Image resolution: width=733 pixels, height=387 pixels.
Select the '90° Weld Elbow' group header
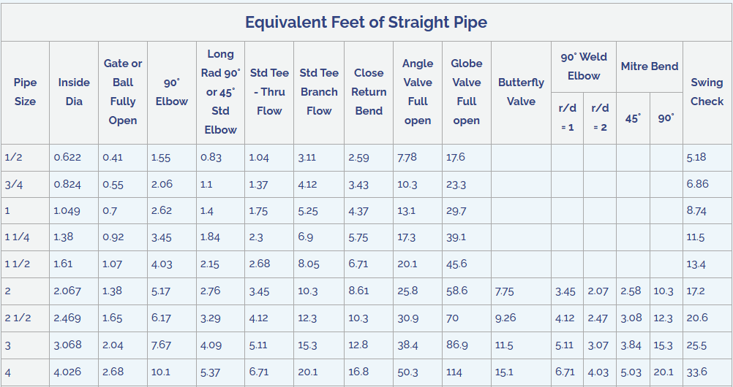click(x=583, y=66)
